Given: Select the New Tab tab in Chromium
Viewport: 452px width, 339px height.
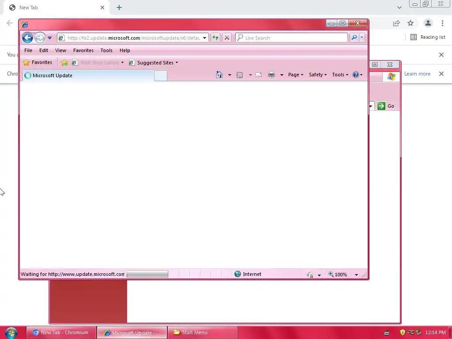Looking at the screenshot, I should tap(56, 8).
